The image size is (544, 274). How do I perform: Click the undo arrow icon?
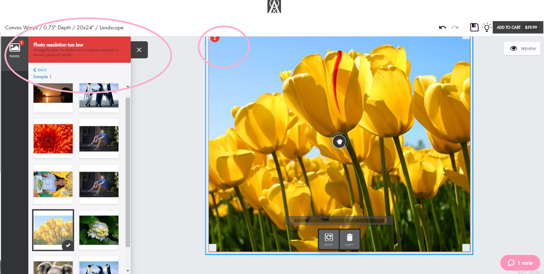tap(443, 27)
